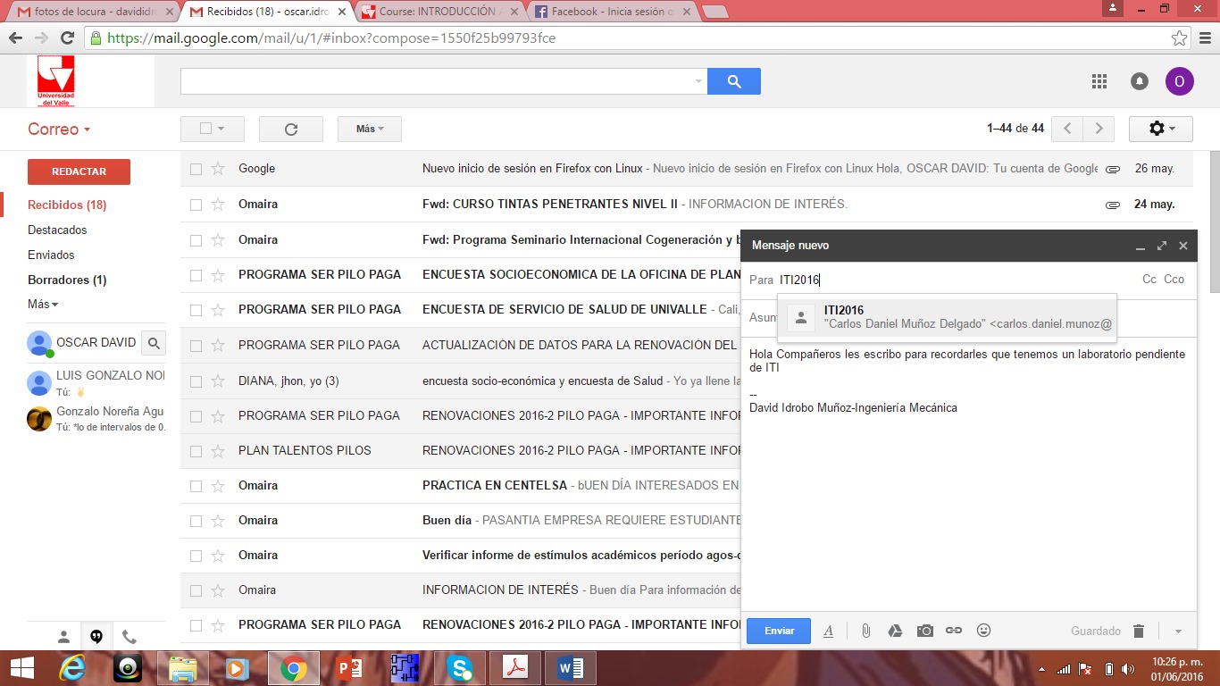Viewport: 1220px width, 686px height.
Task: Refresh the inbox message list
Action: [x=291, y=129]
